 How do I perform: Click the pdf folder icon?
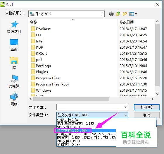click(x=33, y=60)
